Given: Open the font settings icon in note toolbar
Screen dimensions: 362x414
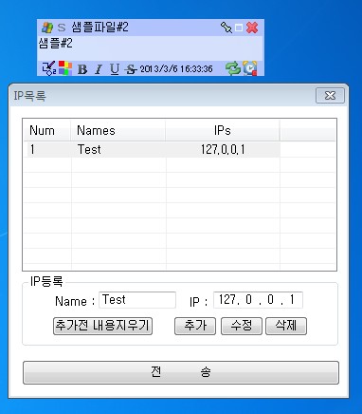Looking at the screenshot, I should point(49,68).
